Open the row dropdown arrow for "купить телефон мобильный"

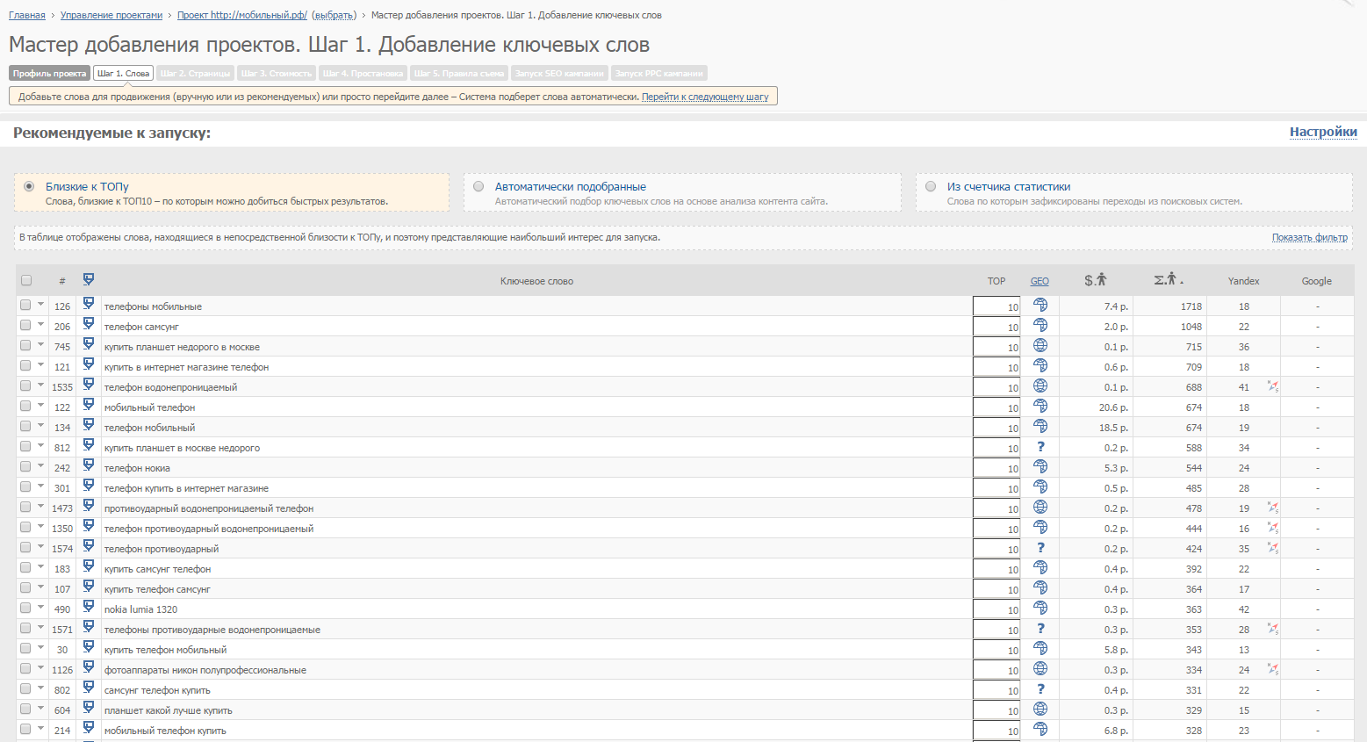(x=40, y=647)
